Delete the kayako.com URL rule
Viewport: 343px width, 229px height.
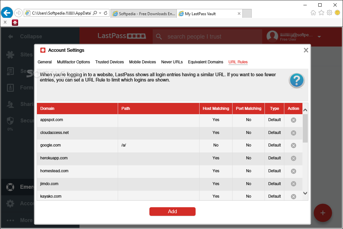pyautogui.click(x=293, y=197)
